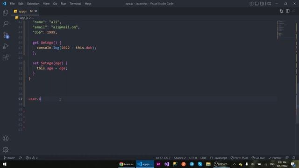Change end of line via CRLF

(x=203, y=158)
